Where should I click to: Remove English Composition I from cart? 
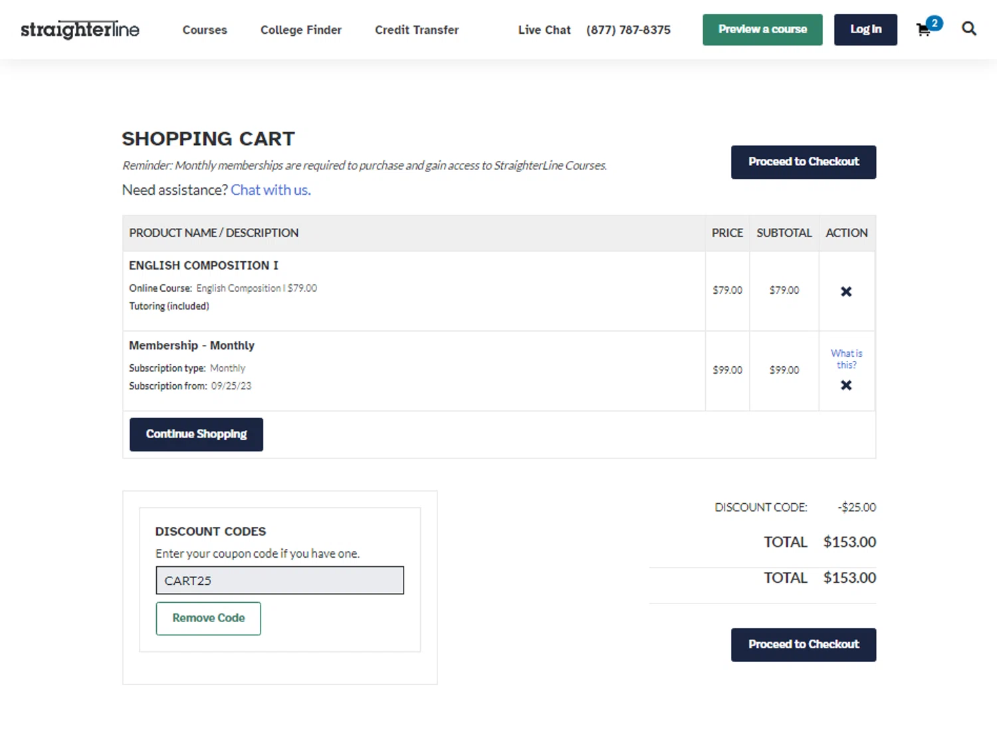coord(846,291)
